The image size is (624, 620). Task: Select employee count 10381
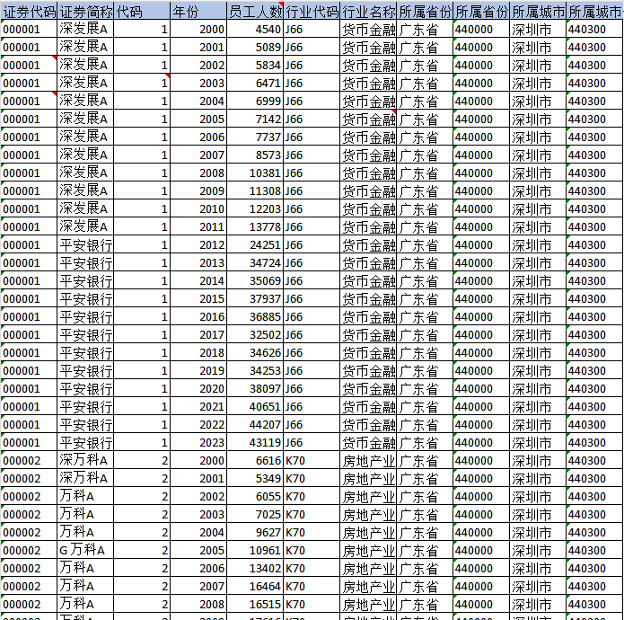(255, 173)
